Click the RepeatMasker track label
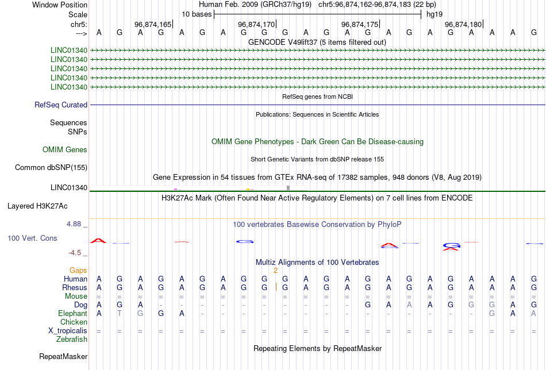Viewport: 546px width, 370px height. tap(63, 356)
